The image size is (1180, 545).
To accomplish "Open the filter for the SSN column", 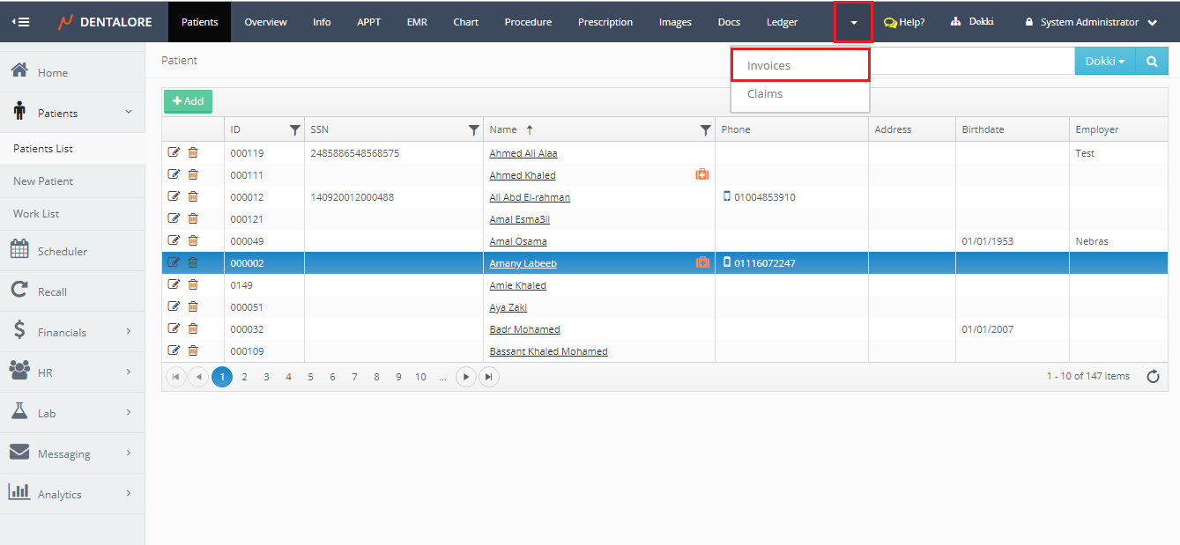I will pyautogui.click(x=473, y=130).
